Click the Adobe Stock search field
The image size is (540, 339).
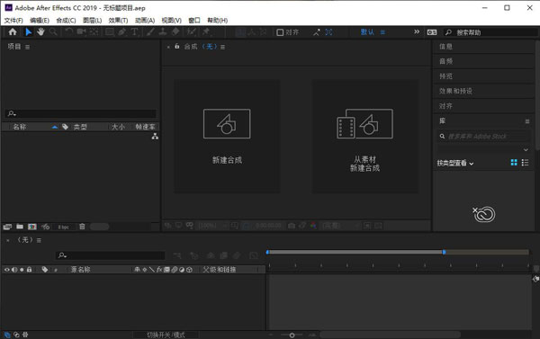[x=483, y=137]
